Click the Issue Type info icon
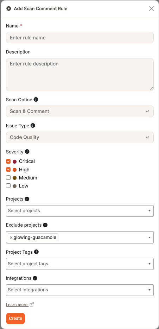Viewport: 159px width, 329px height. (x=33, y=126)
